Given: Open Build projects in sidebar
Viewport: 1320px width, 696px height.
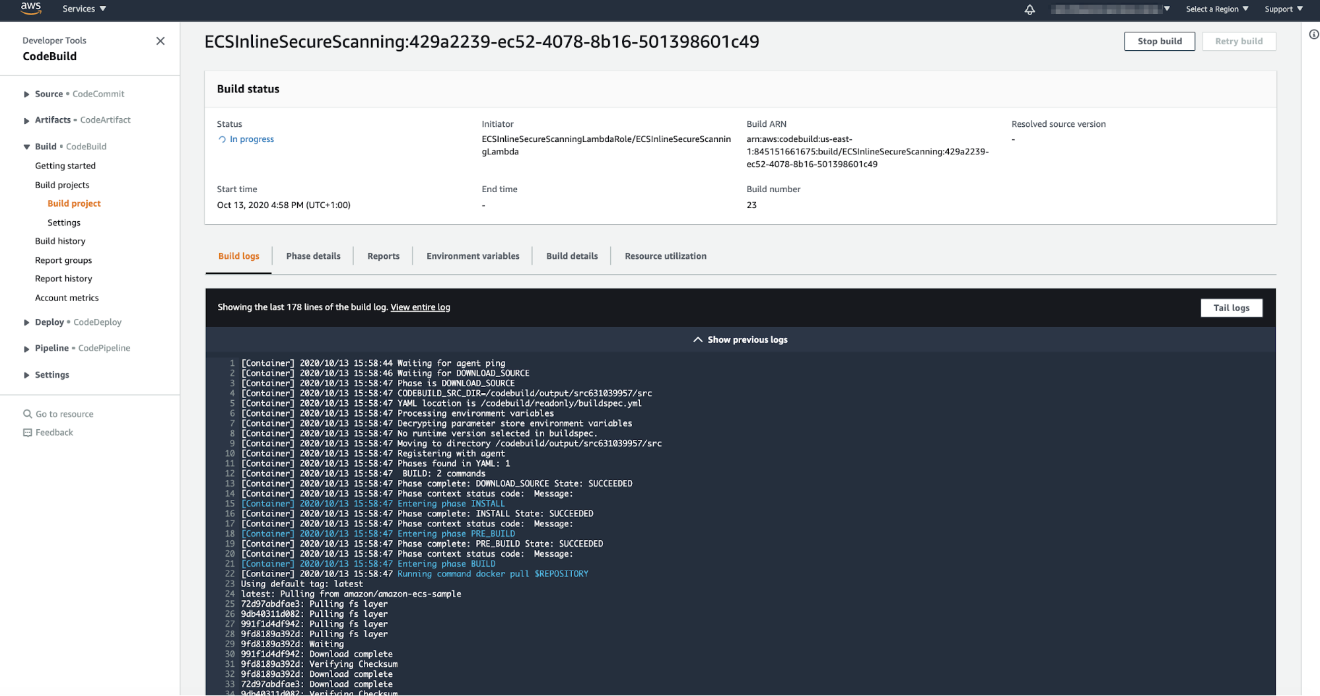Looking at the screenshot, I should click(x=62, y=185).
